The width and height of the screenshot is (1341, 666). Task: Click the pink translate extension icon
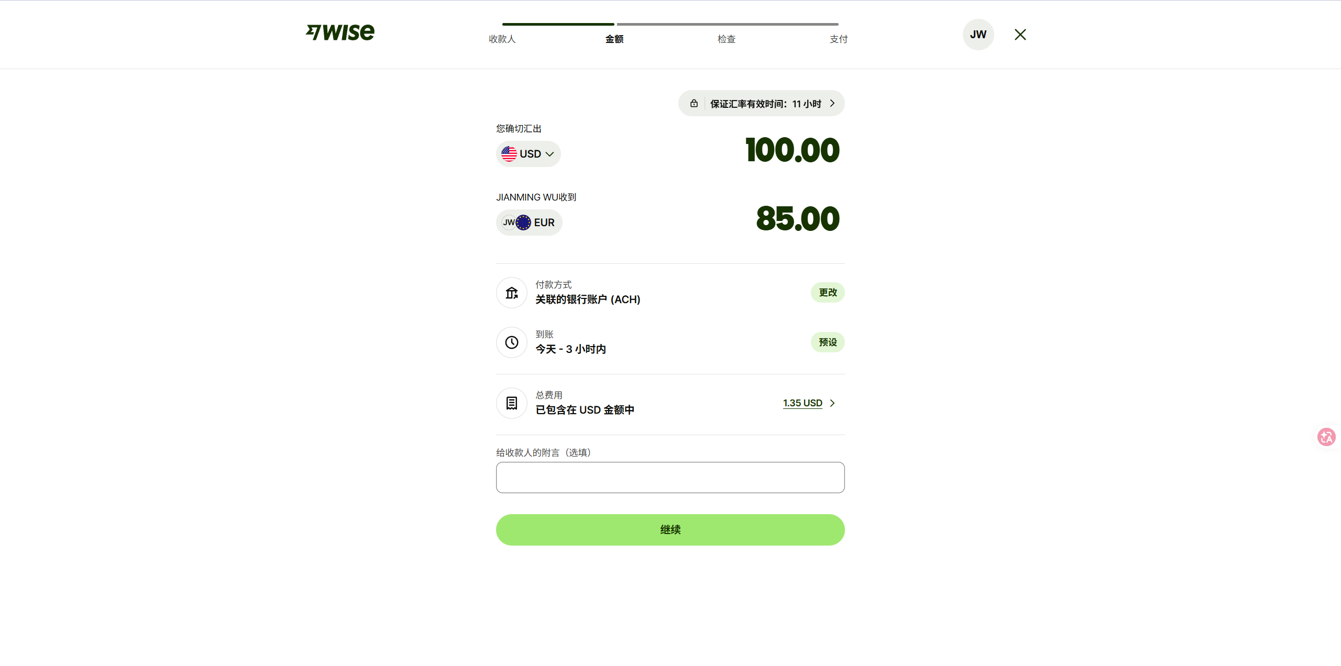click(x=1326, y=437)
